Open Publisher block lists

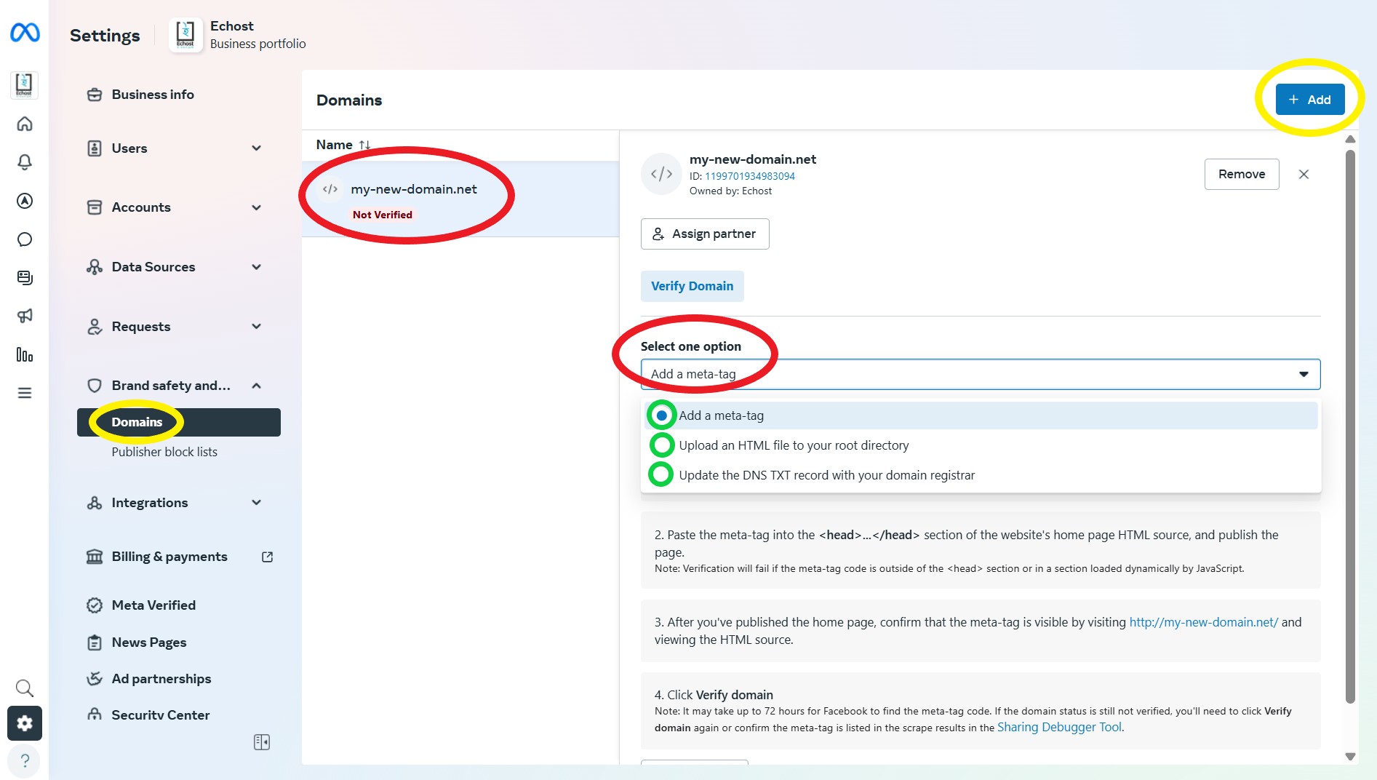click(164, 452)
